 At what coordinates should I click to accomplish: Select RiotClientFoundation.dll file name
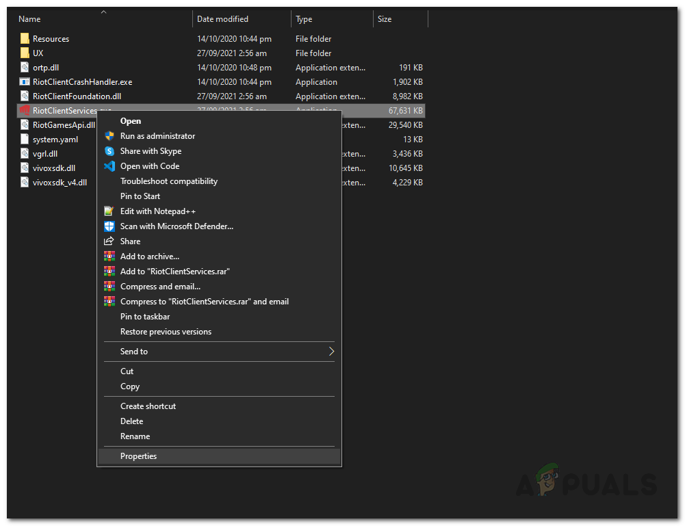click(x=77, y=96)
